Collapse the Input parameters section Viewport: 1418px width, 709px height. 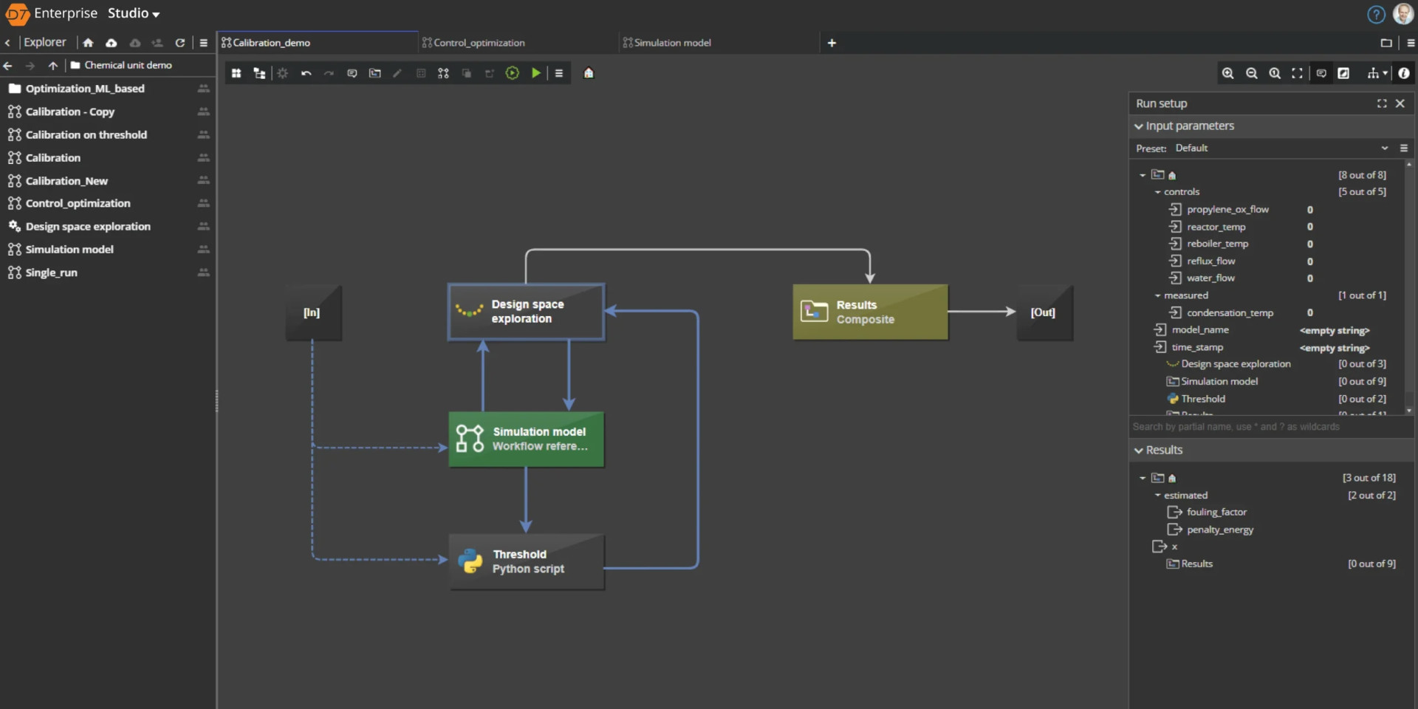(x=1139, y=126)
